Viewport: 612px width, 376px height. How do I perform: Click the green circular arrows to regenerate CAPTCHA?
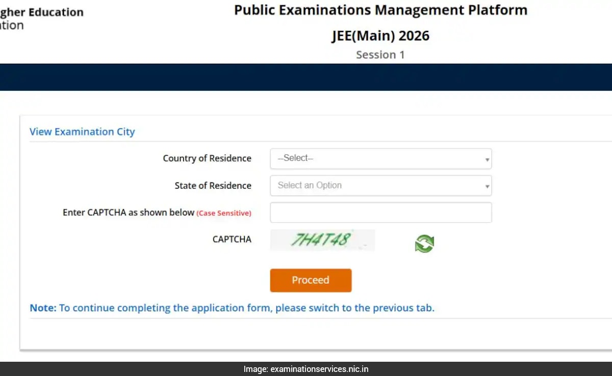click(424, 243)
